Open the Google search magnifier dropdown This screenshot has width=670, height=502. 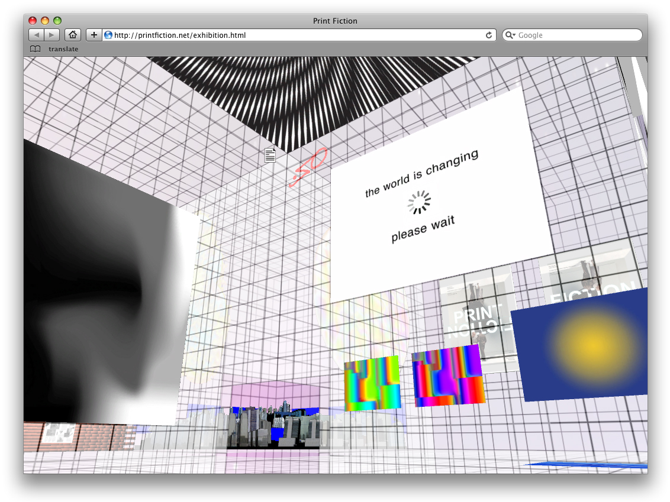tap(510, 35)
